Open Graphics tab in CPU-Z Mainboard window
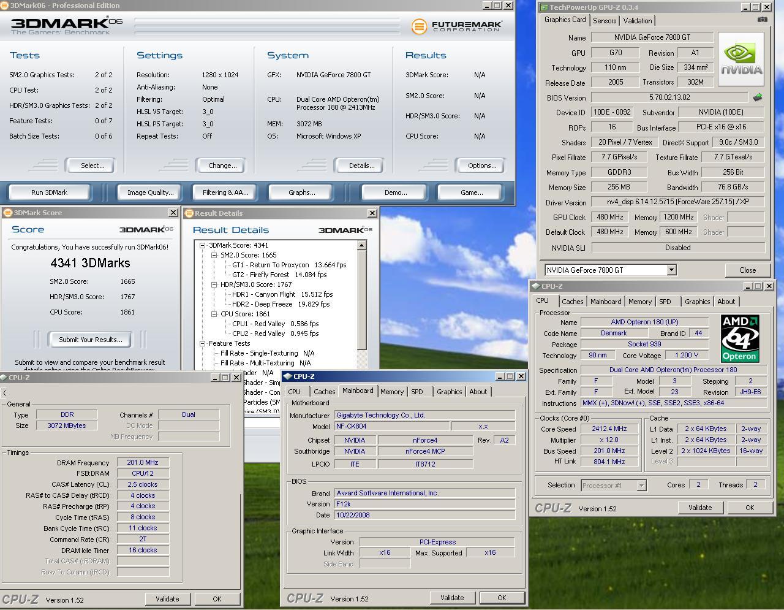This screenshot has height=610, width=784. coord(450,392)
